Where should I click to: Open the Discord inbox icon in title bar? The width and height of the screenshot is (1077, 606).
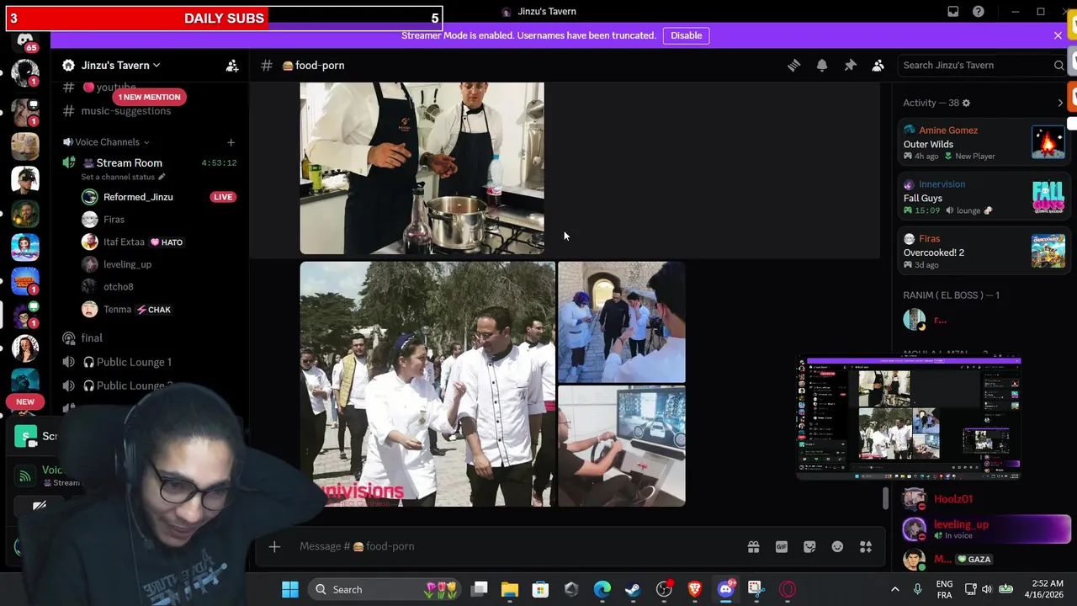click(952, 12)
